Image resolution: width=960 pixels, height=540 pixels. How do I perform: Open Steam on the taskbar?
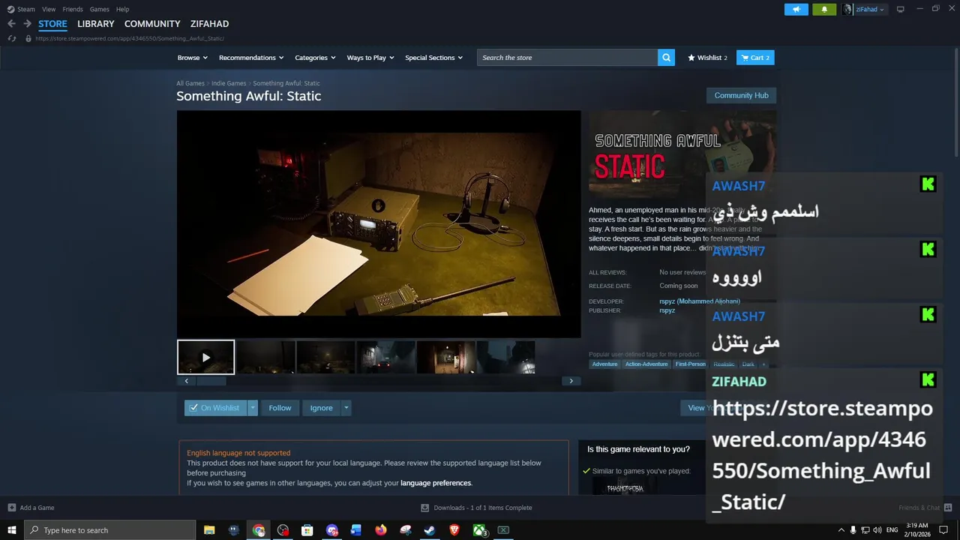pyautogui.click(x=430, y=530)
